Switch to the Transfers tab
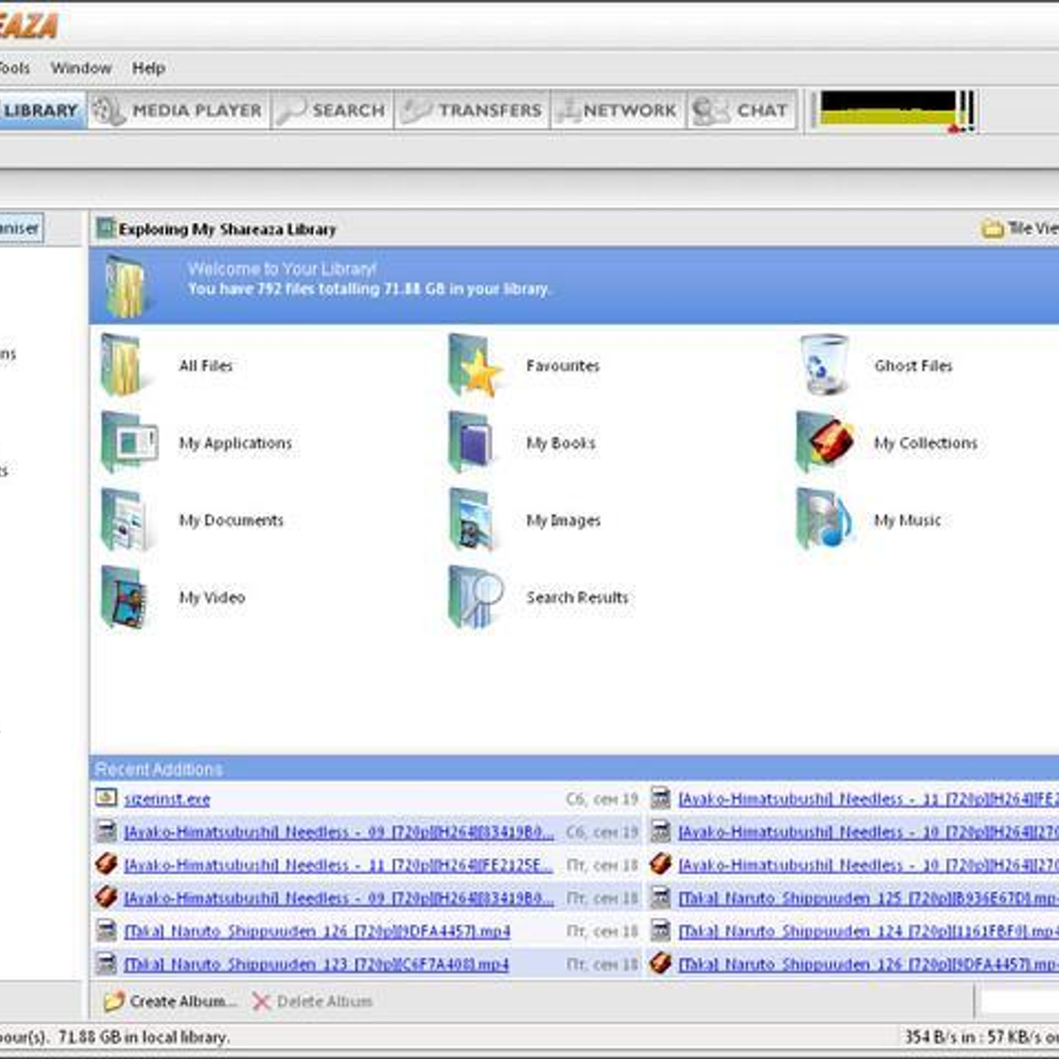The height and width of the screenshot is (1059, 1059). (x=472, y=110)
